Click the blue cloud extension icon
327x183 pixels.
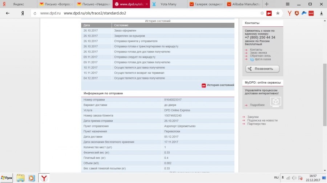click(x=304, y=13)
